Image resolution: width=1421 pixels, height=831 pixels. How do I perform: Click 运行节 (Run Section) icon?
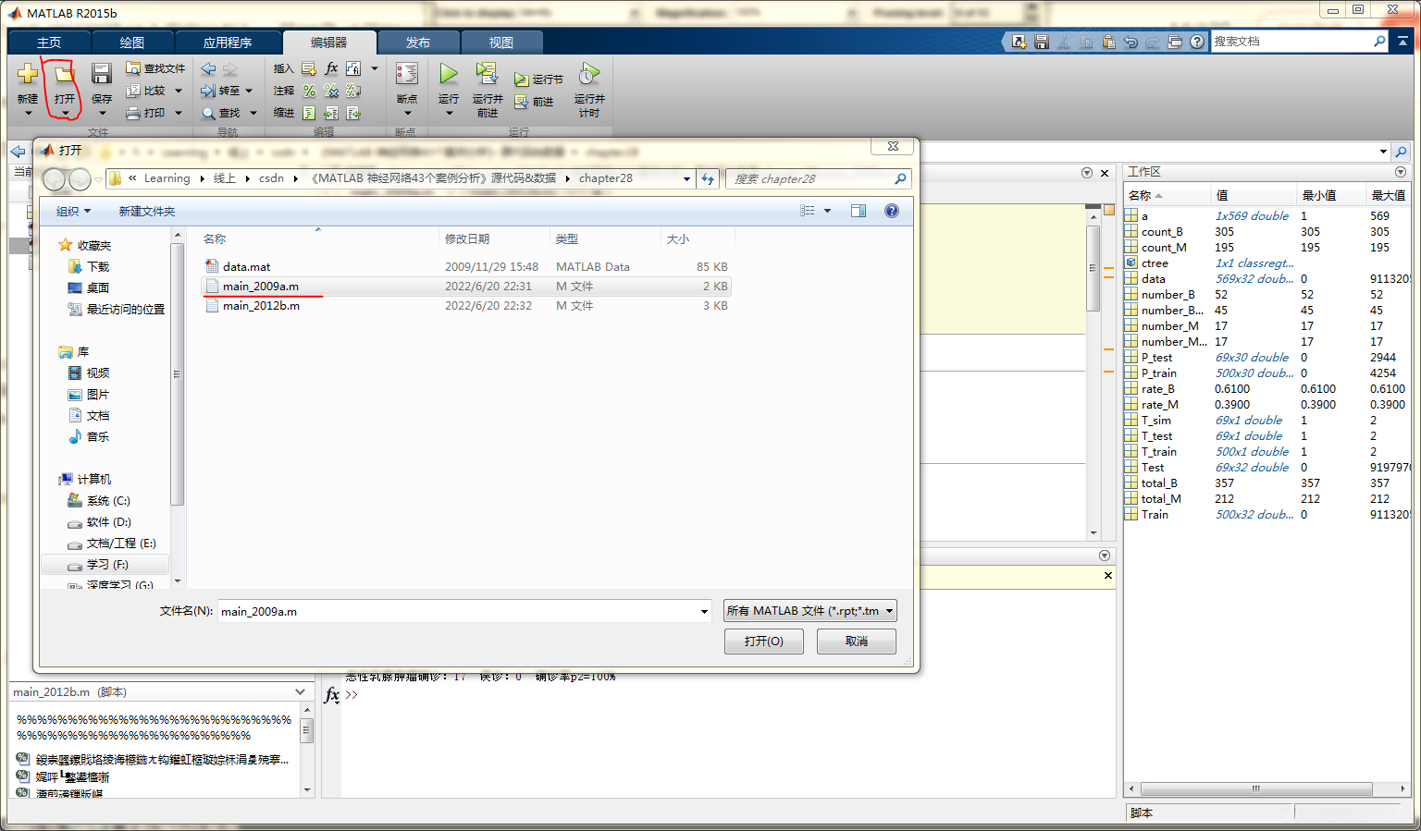[x=522, y=79]
